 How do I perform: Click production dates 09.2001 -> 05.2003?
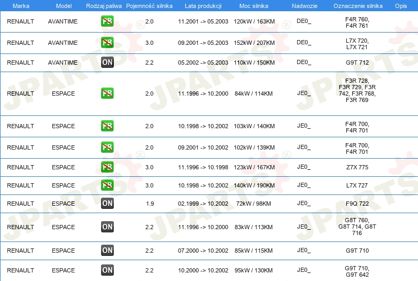[203, 43]
